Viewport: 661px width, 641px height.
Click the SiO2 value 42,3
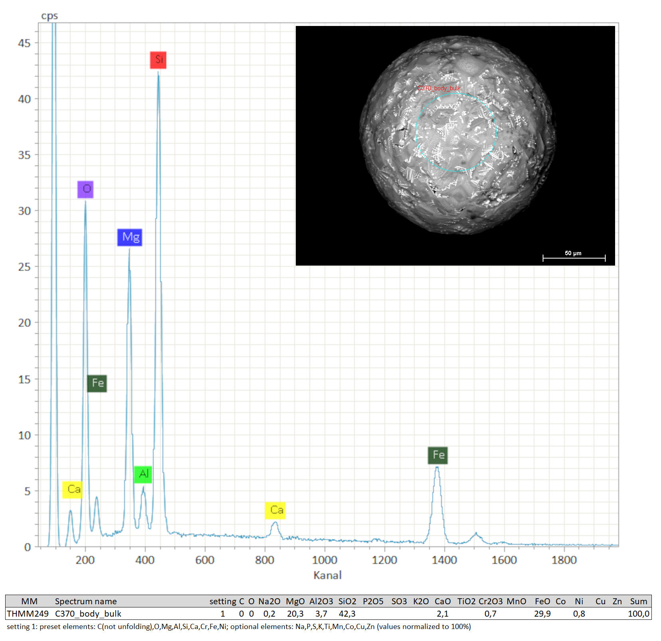pyautogui.click(x=347, y=613)
